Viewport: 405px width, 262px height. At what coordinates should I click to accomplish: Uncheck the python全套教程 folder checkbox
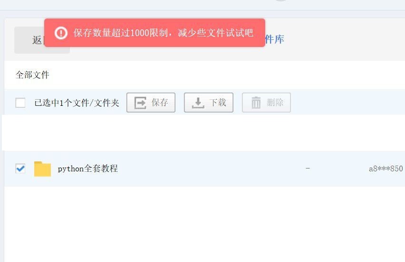point(20,168)
